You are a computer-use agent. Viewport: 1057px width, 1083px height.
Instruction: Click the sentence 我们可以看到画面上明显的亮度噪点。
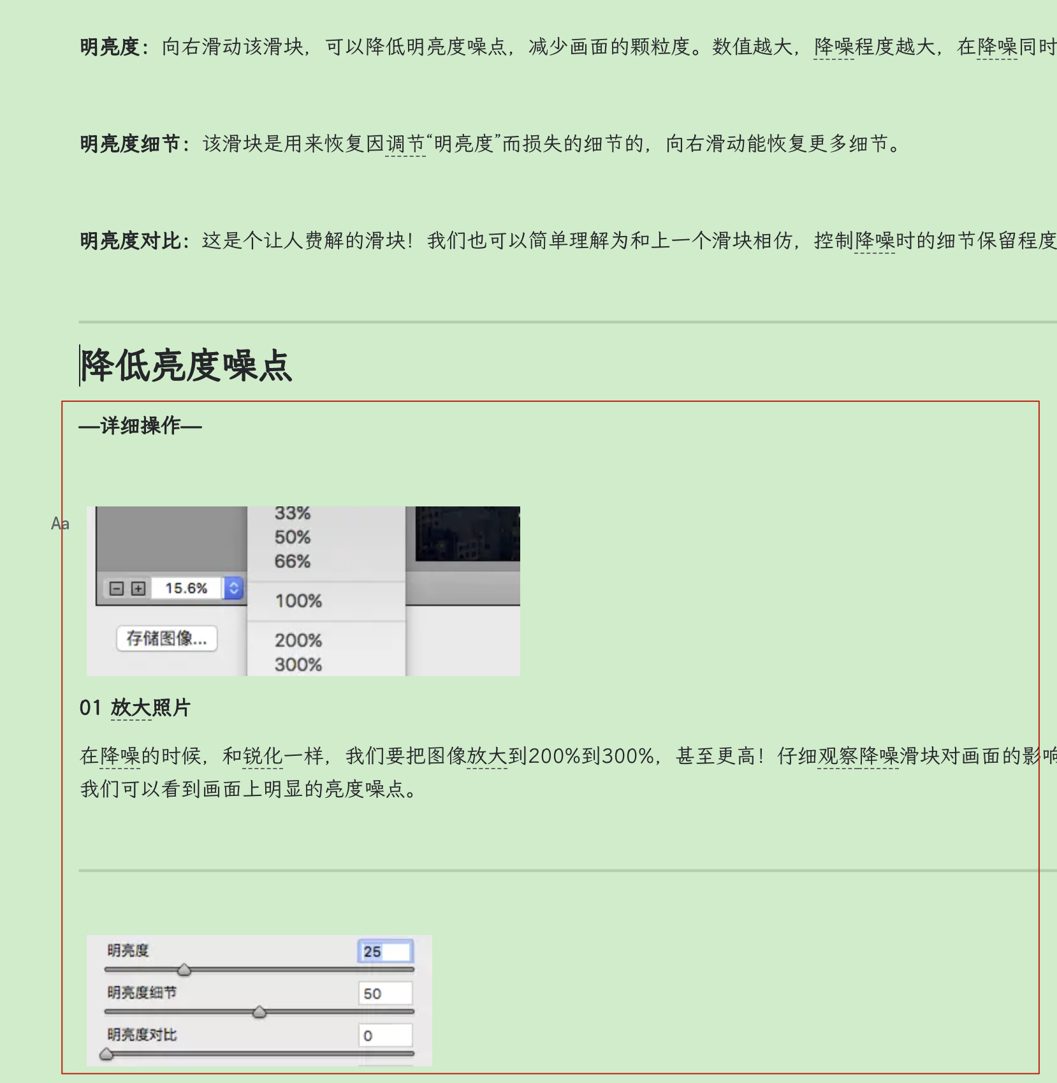[x=249, y=789]
